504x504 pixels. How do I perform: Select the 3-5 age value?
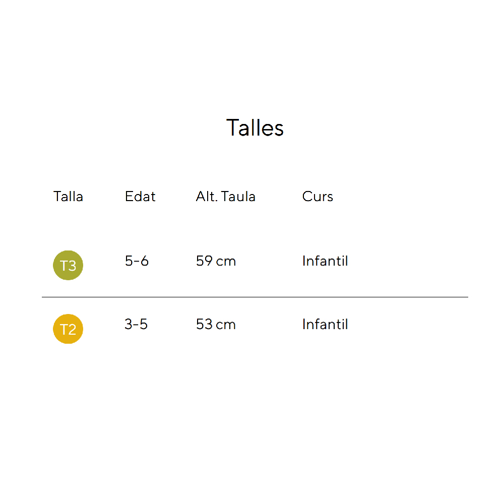136,324
